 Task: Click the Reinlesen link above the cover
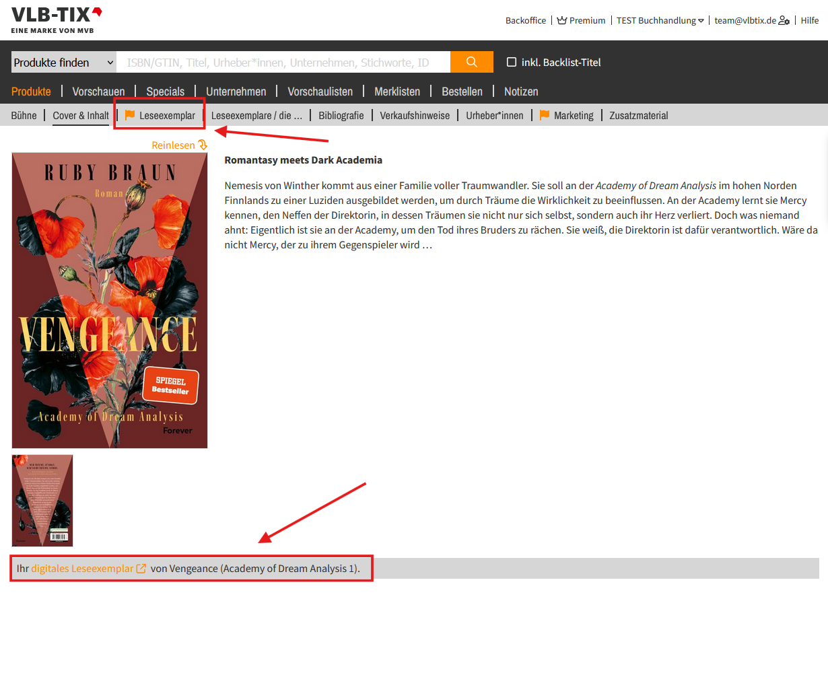click(x=173, y=145)
